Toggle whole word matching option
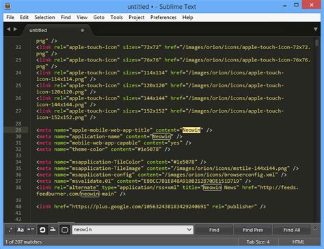 (x=31, y=230)
